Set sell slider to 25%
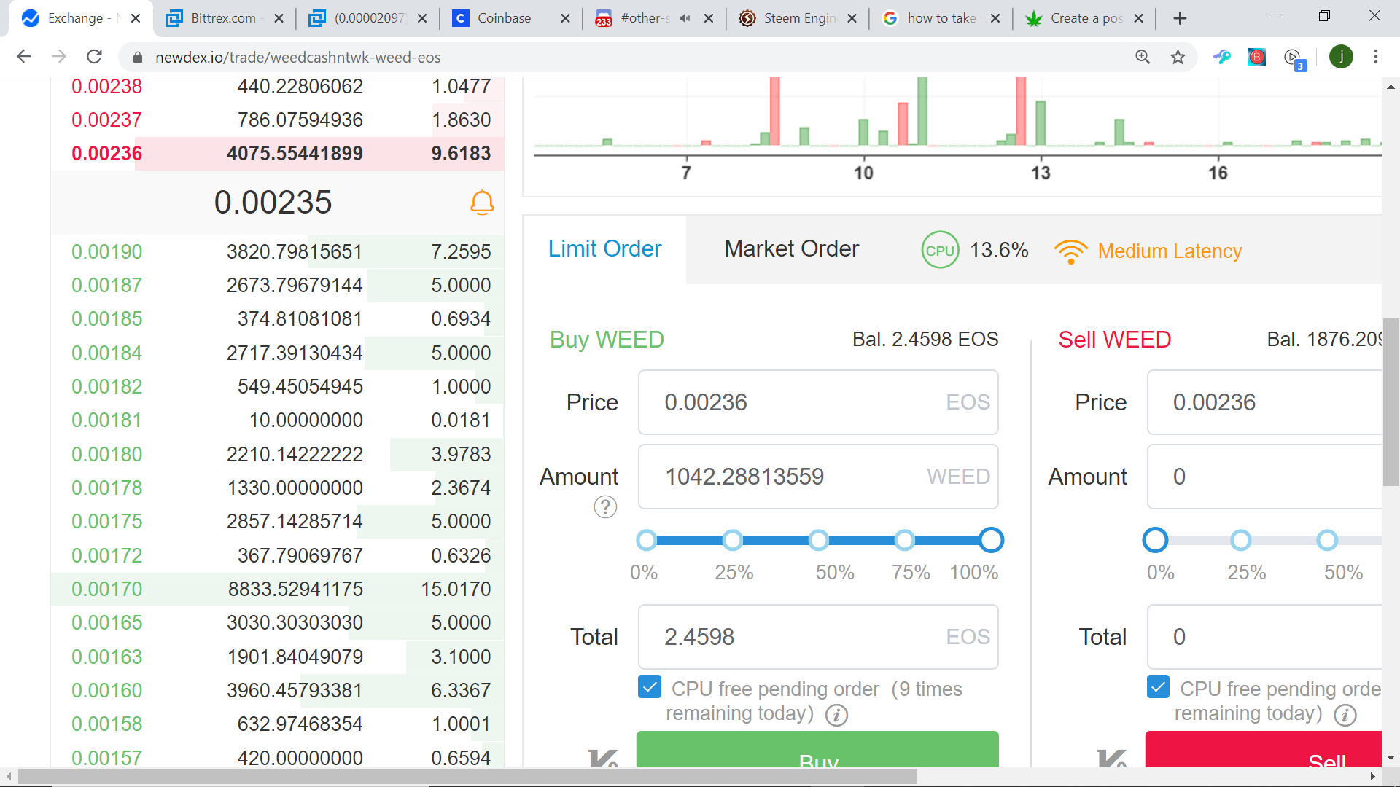1400x787 pixels. coord(1241,540)
